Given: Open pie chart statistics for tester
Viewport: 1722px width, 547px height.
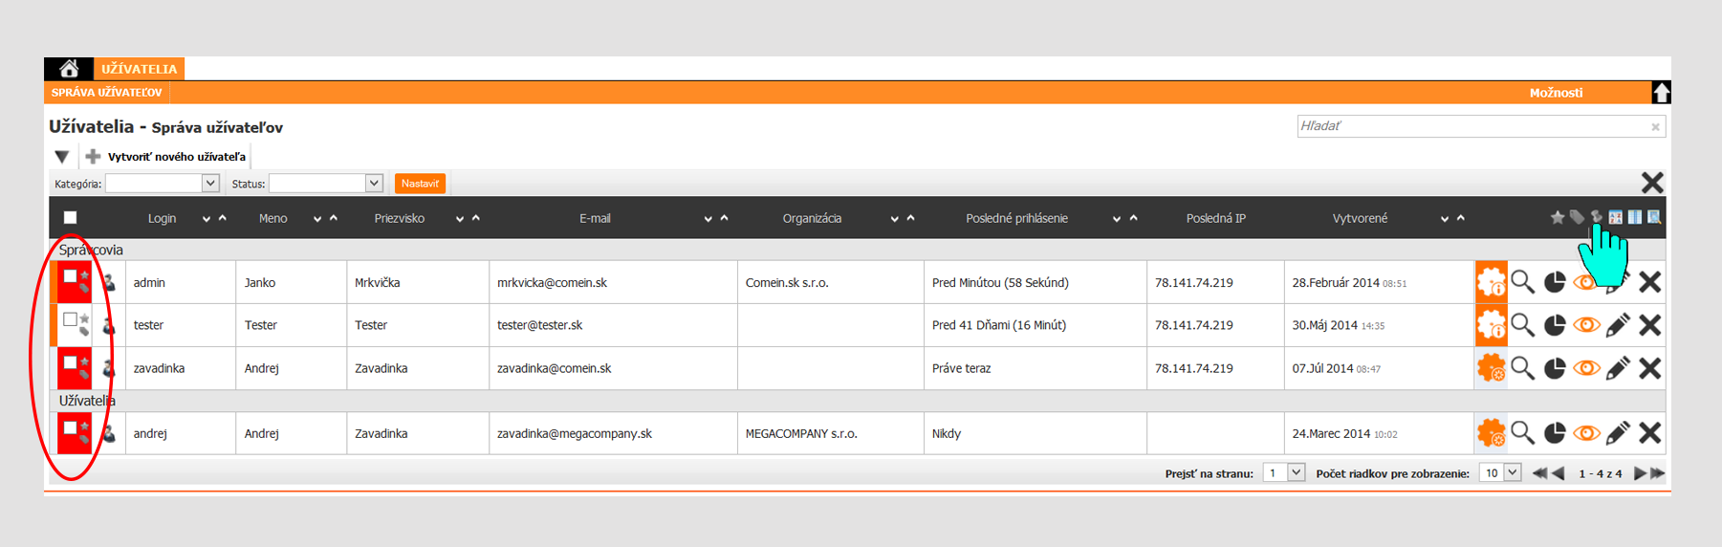Looking at the screenshot, I should pos(1555,325).
